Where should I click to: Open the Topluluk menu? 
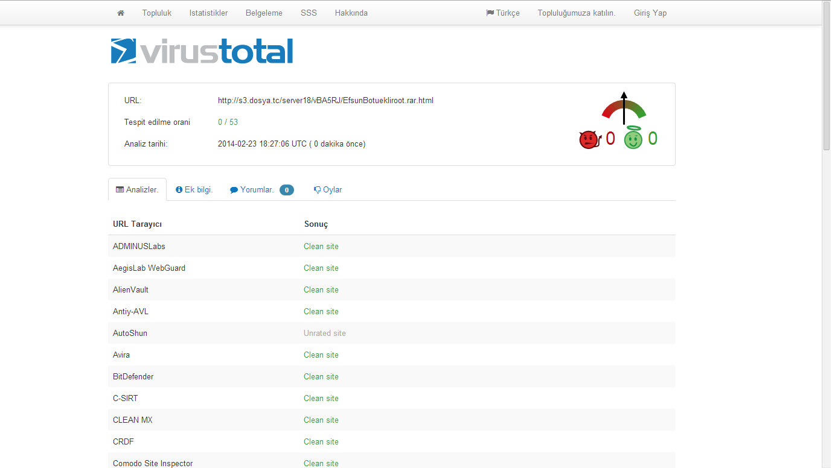[x=157, y=13]
